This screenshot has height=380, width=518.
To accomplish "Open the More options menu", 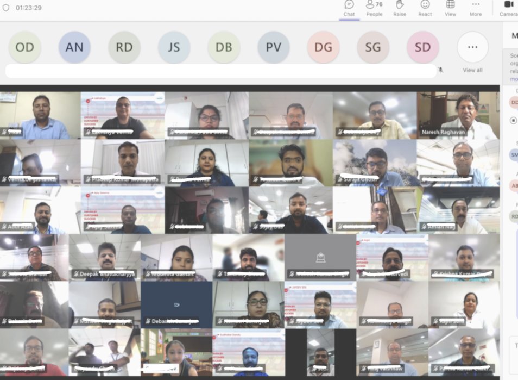I will (475, 8).
